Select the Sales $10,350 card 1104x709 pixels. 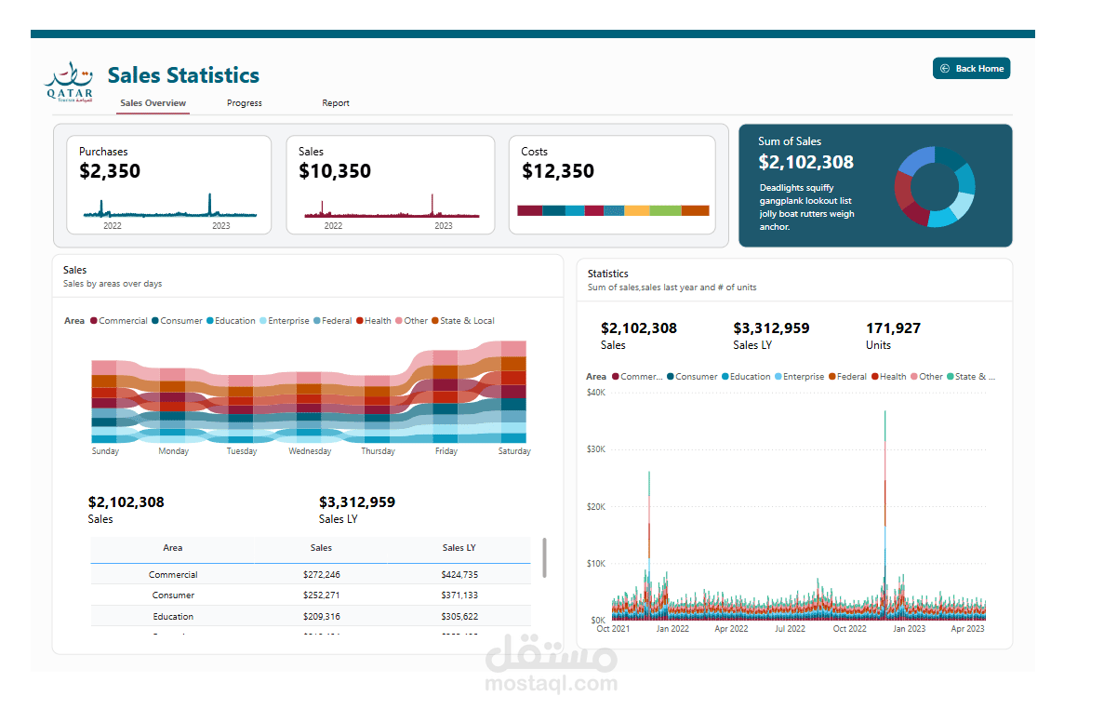pyautogui.click(x=390, y=184)
